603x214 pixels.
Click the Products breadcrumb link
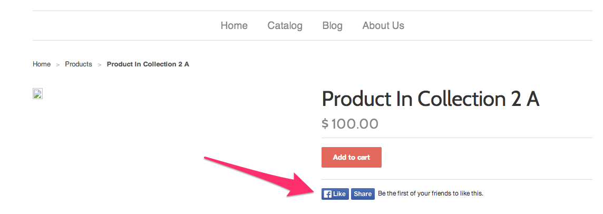pos(79,64)
